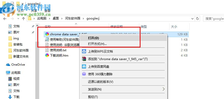Unpin 文档 using its pin icon
This screenshot has height=99, width=224.
[33, 26]
